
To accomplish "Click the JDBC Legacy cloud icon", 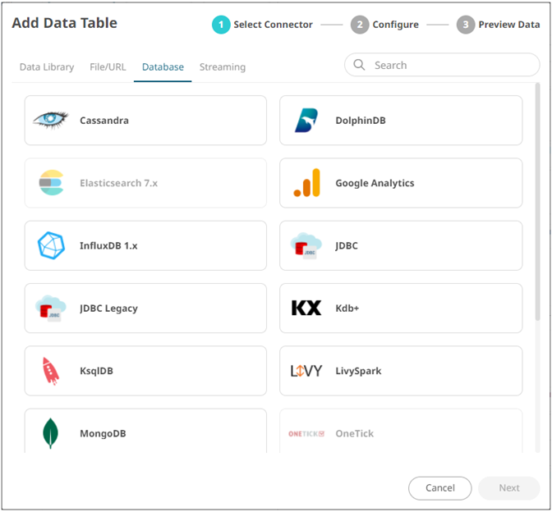I will (x=50, y=308).
